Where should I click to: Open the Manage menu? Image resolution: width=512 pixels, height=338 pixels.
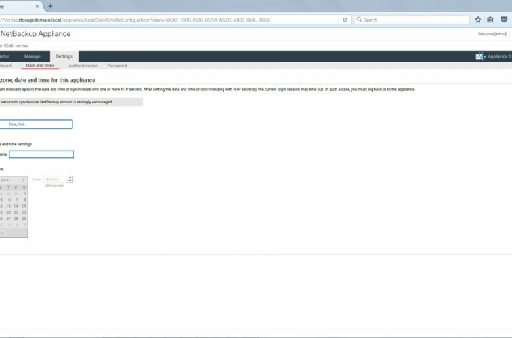point(32,56)
